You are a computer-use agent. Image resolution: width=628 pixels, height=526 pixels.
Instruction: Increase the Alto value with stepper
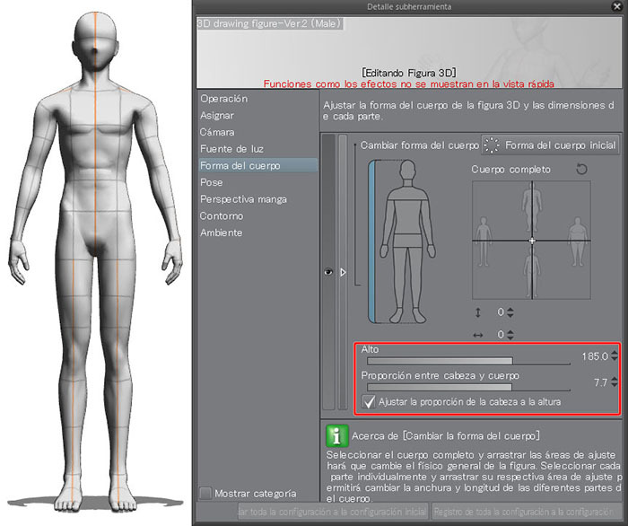[x=615, y=353]
